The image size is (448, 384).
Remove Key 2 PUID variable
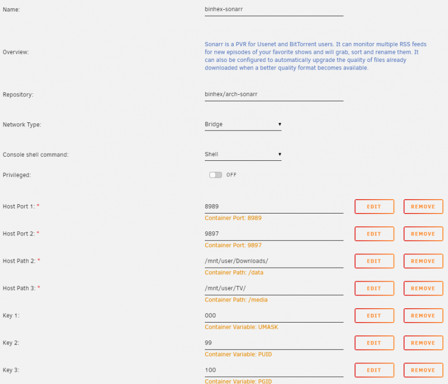[423, 343]
